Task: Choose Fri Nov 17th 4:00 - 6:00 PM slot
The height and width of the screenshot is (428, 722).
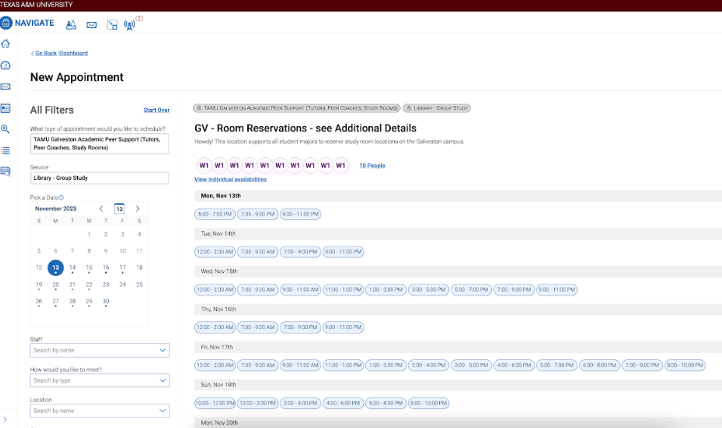Action: tap(514, 365)
